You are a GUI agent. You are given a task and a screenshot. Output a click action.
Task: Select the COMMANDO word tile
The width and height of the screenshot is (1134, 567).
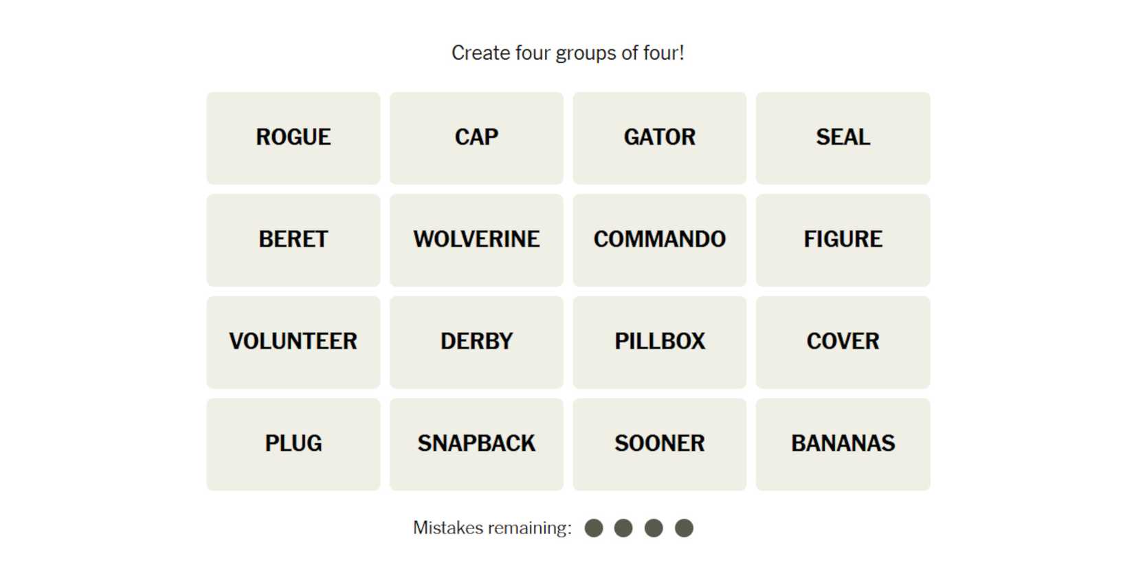(x=660, y=240)
